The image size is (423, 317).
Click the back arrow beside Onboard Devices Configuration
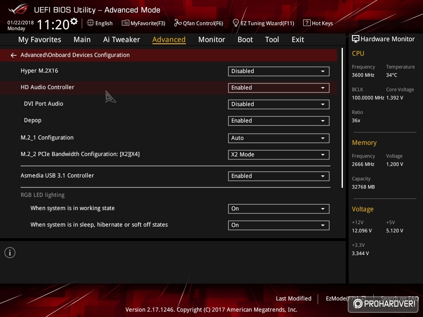[14, 55]
